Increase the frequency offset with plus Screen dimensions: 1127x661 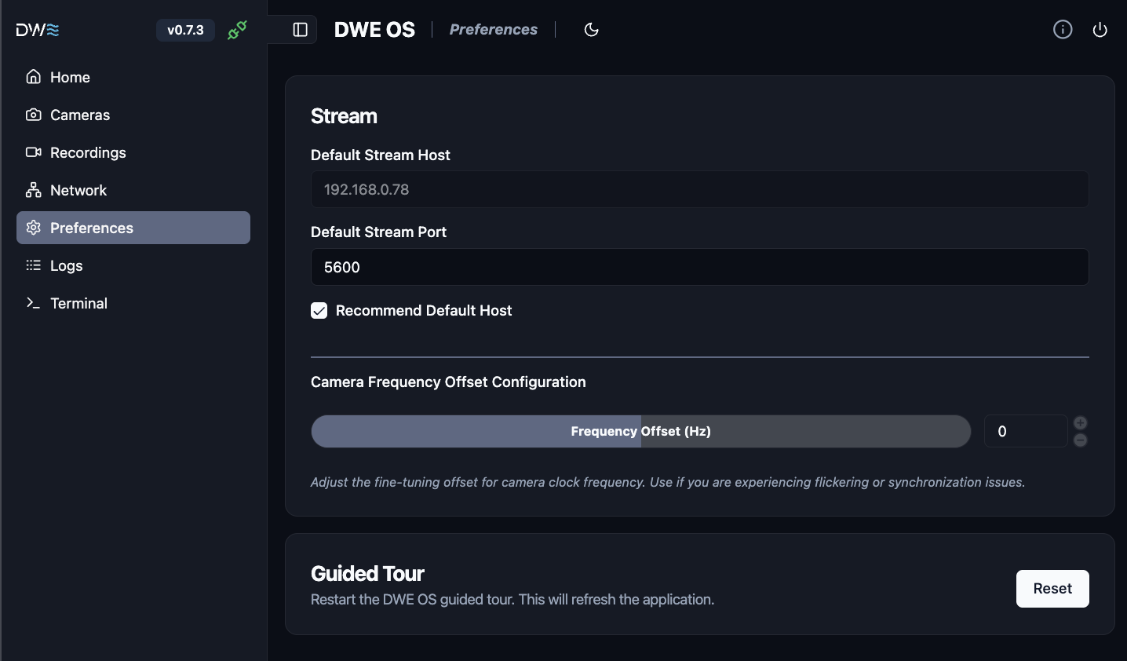[x=1081, y=423]
